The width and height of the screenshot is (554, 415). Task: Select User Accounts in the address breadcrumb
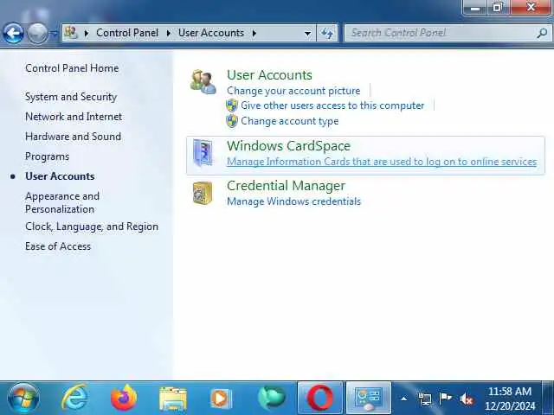pyautogui.click(x=211, y=33)
